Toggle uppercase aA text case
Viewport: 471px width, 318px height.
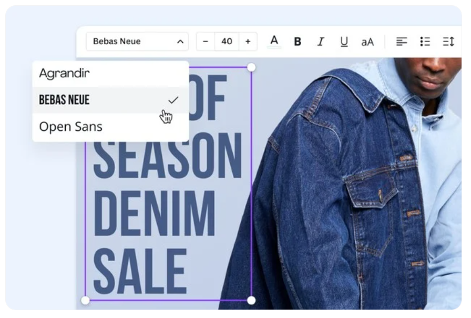[367, 42]
